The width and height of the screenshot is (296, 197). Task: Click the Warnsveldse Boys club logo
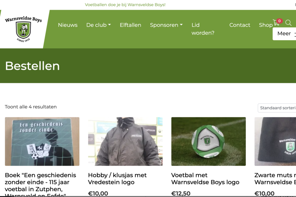pyautogui.click(x=23, y=29)
